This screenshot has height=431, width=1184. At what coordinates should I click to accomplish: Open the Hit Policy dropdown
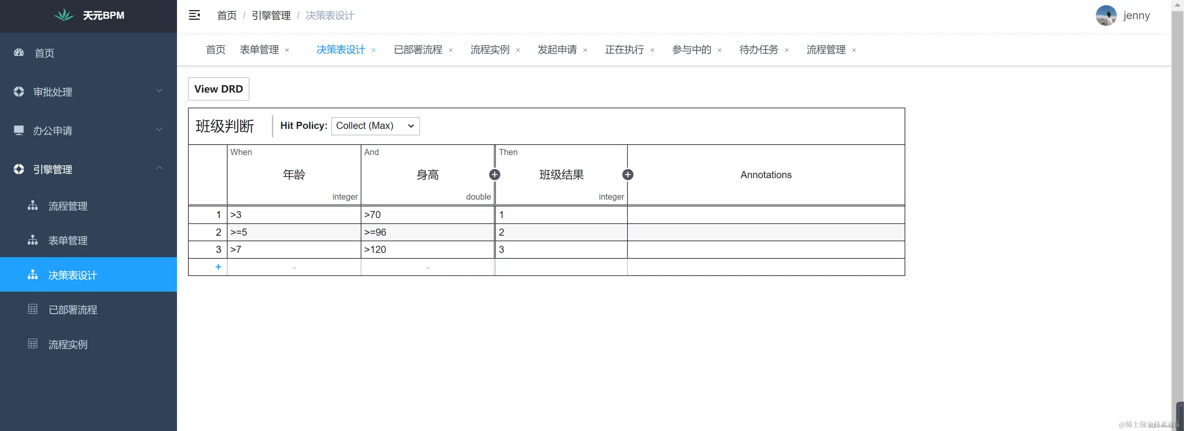[x=375, y=126]
